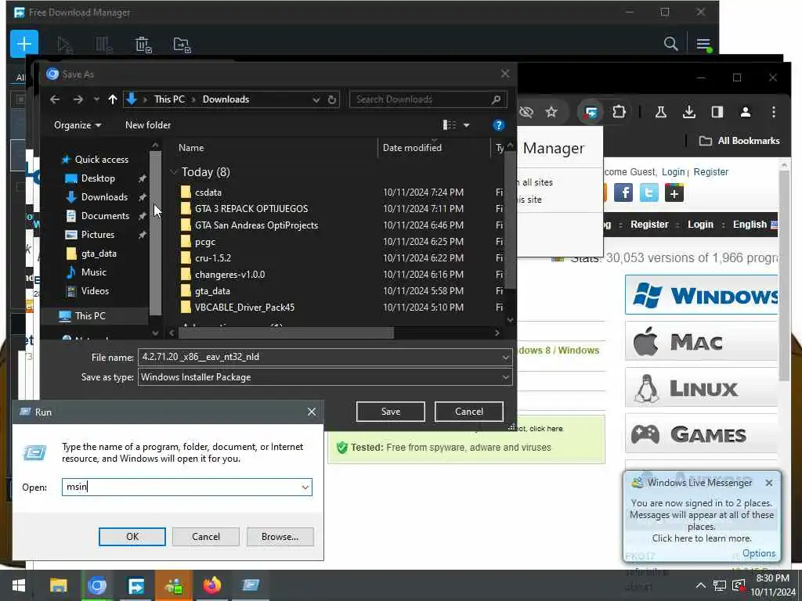Open Firefox from the taskbar
The height and width of the screenshot is (601, 802).
click(211, 585)
